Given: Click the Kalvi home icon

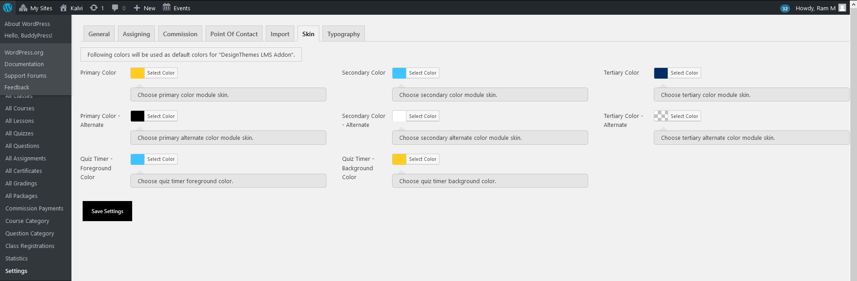Looking at the screenshot, I should 63,8.
